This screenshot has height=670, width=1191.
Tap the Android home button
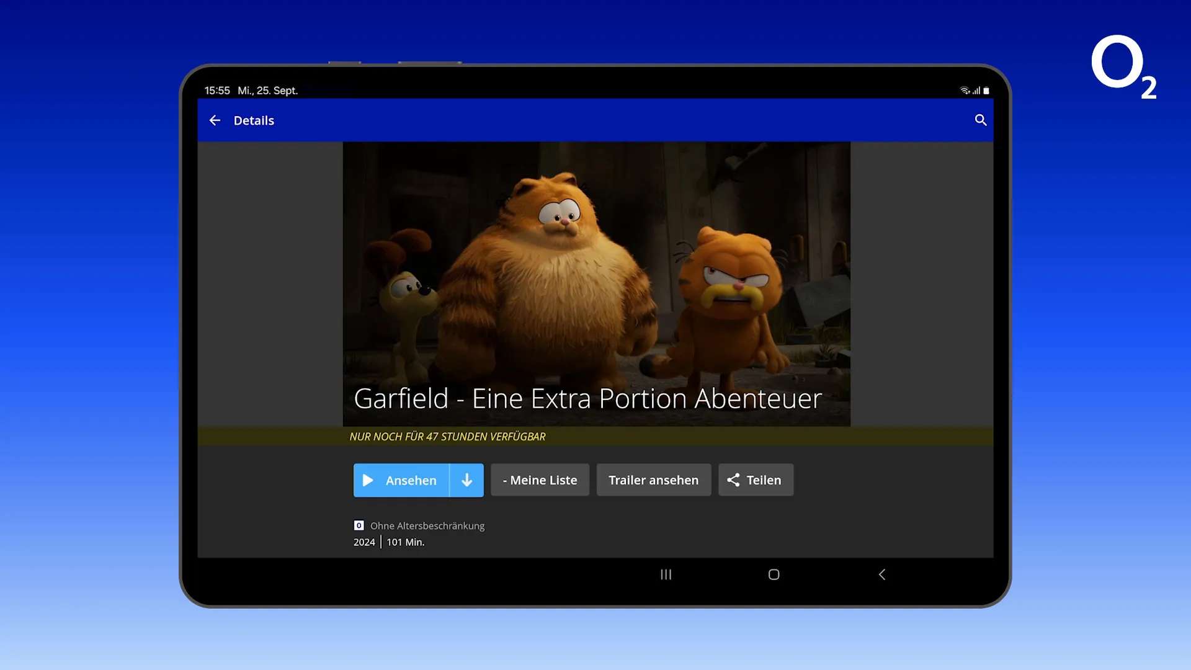point(774,574)
